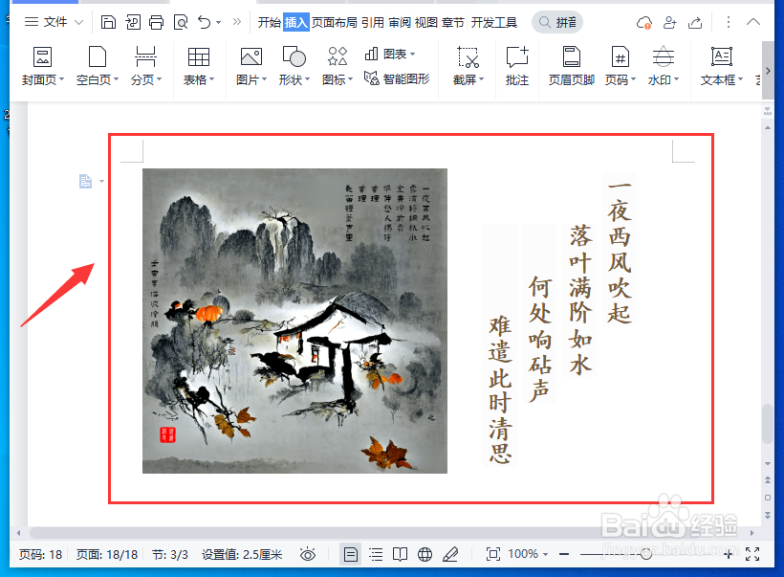The image size is (784, 577).
Task: Insert a blank page via 空白页
Action: (97, 66)
